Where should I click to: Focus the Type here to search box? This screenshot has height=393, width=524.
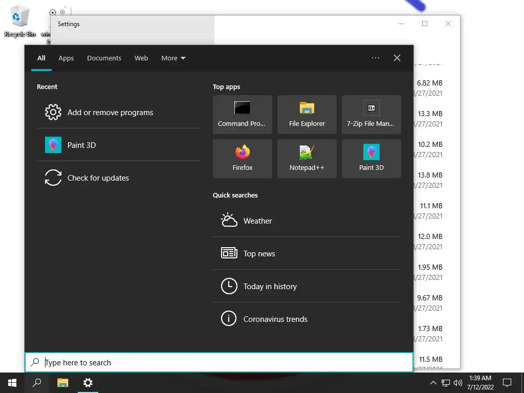coord(219,362)
